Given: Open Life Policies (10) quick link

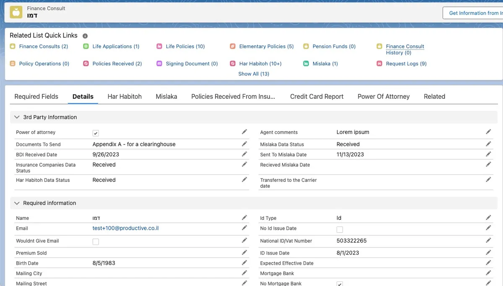Looking at the screenshot, I should pos(185,46).
